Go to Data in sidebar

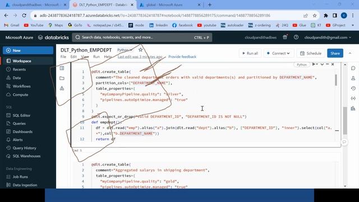16,78
